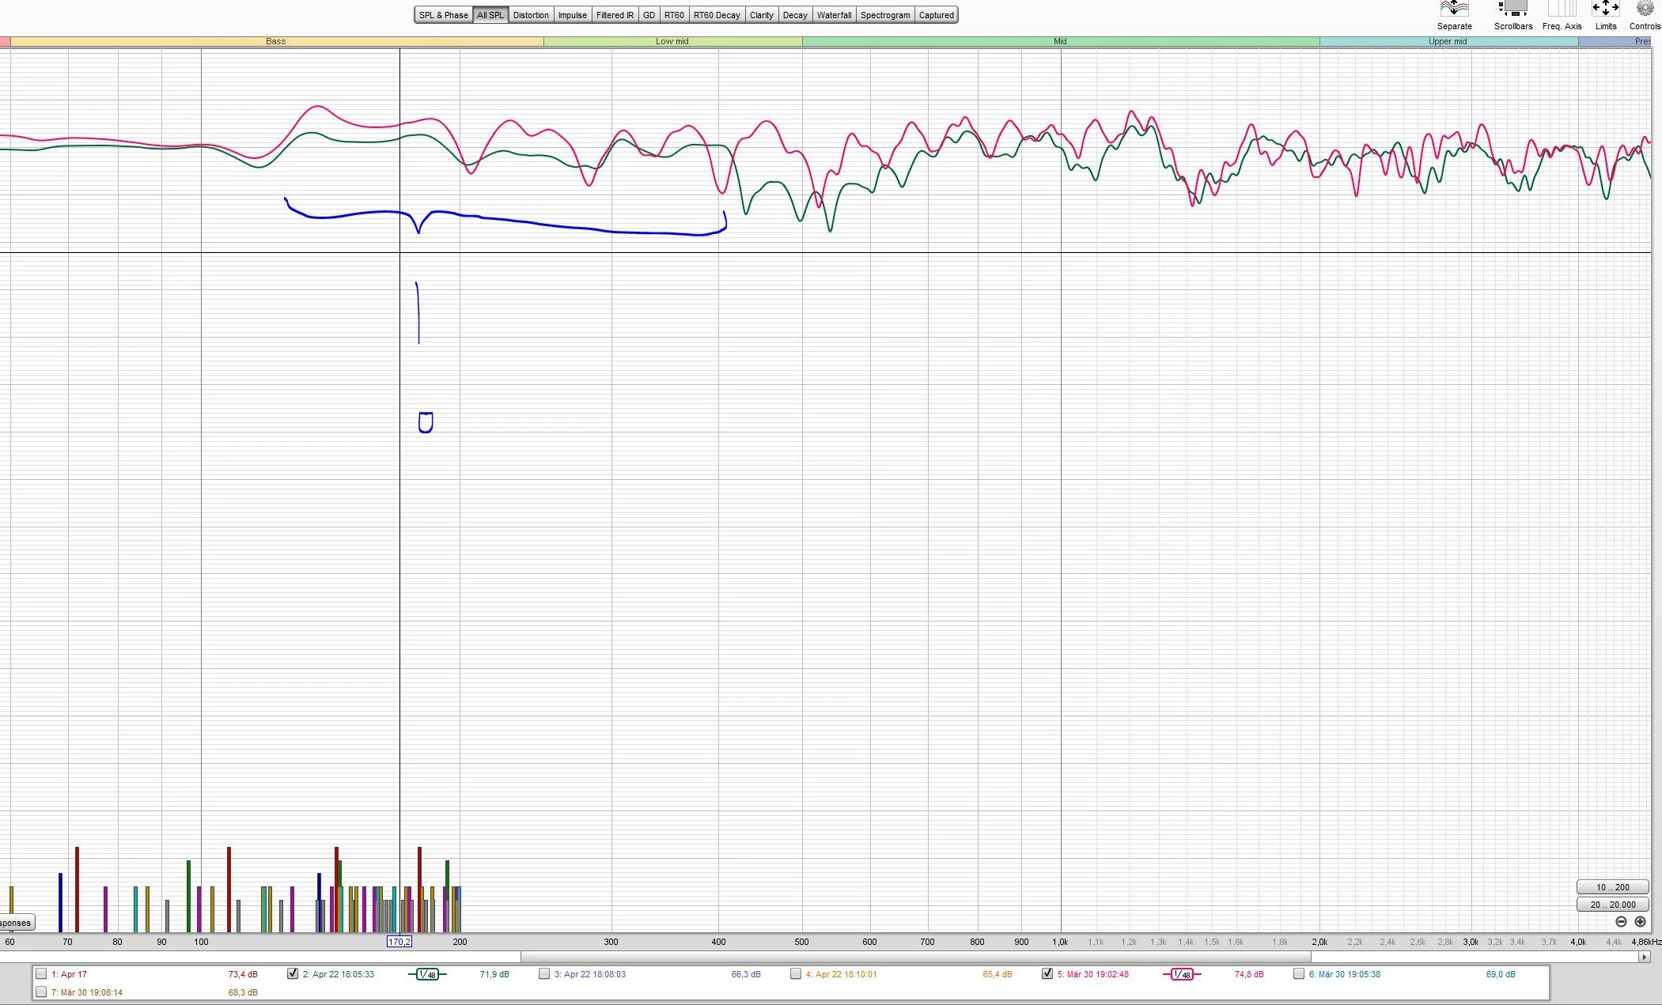The image size is (1662, 1005).
Task: Uncheck measurement 5: Mär 30 19:02:48
Action: (x=1047, y=974)
